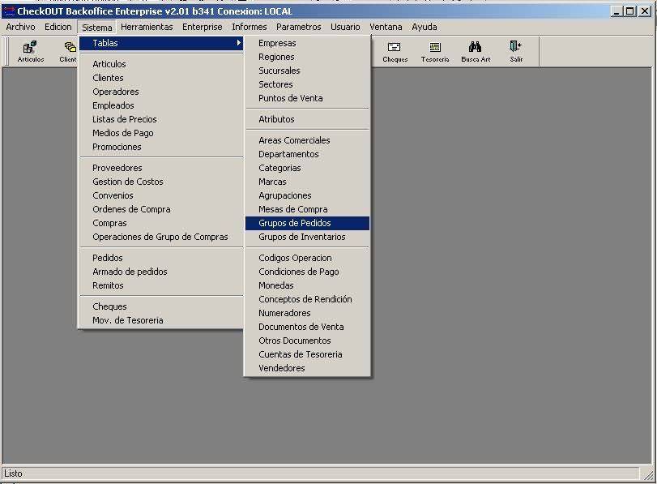Viewport: 657px width, 484px height.
Task: Choose Monedas submenu entry
Action: point(307,285)
